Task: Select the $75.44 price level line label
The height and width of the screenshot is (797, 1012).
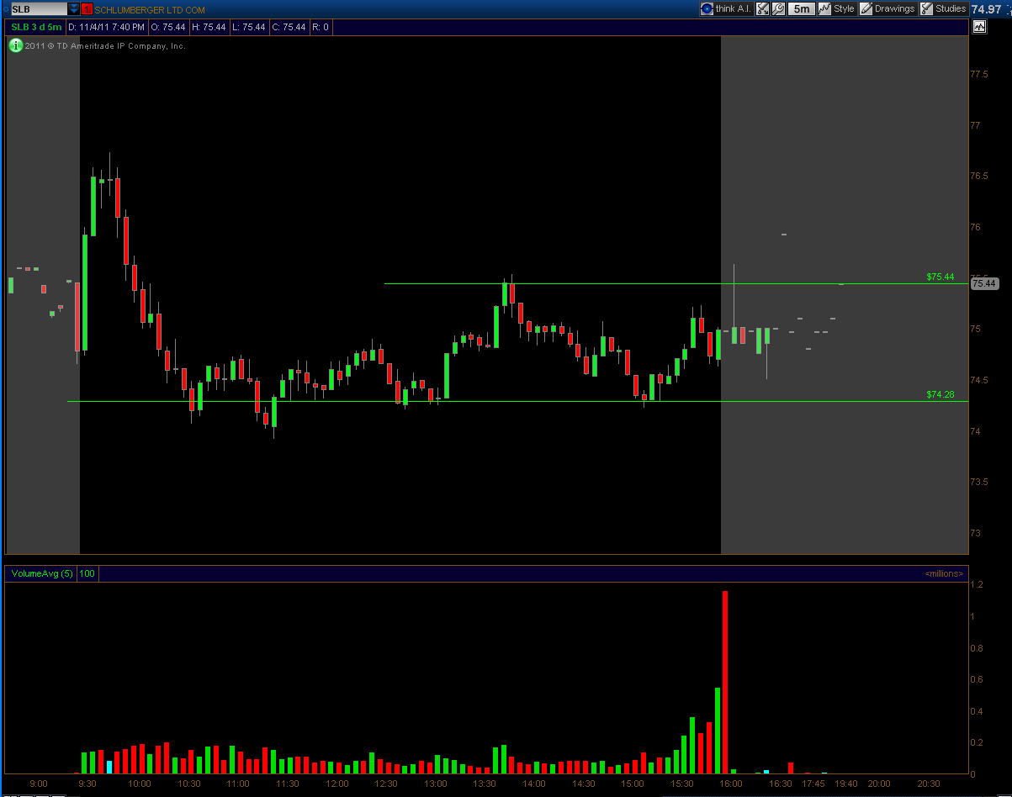Action: [x=940, y=277]
